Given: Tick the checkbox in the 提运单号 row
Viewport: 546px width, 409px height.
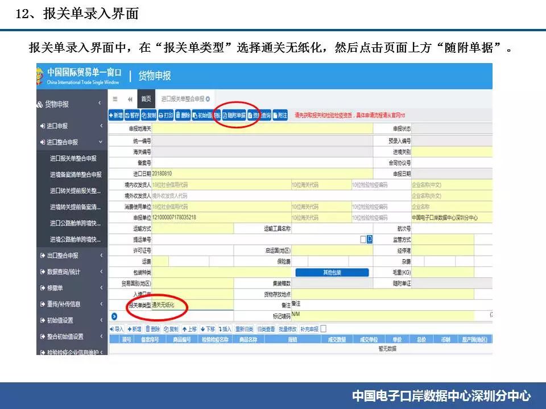Looking at the screenshot, I should (363, 239).
